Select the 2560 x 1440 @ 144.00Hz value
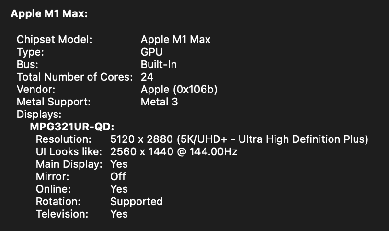Image resolution: width=389 pixels, height=231 pixels. pos(174,152)
